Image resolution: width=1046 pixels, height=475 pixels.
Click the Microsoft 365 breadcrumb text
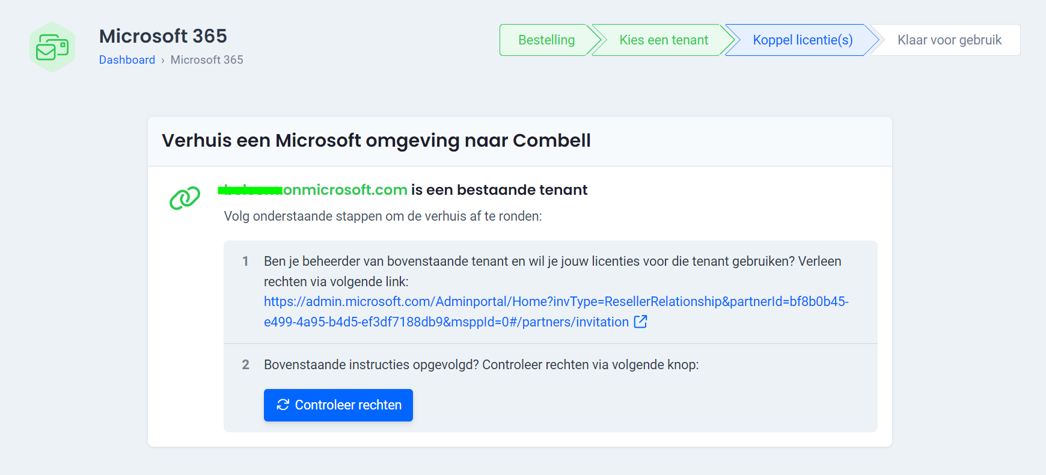click(x=207, y=60)
